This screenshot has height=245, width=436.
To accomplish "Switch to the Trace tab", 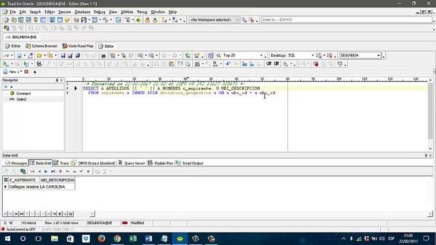I will tap(61, 163).
